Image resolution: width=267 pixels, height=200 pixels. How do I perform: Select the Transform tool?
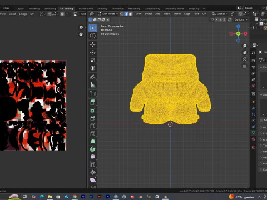[93, 68]
